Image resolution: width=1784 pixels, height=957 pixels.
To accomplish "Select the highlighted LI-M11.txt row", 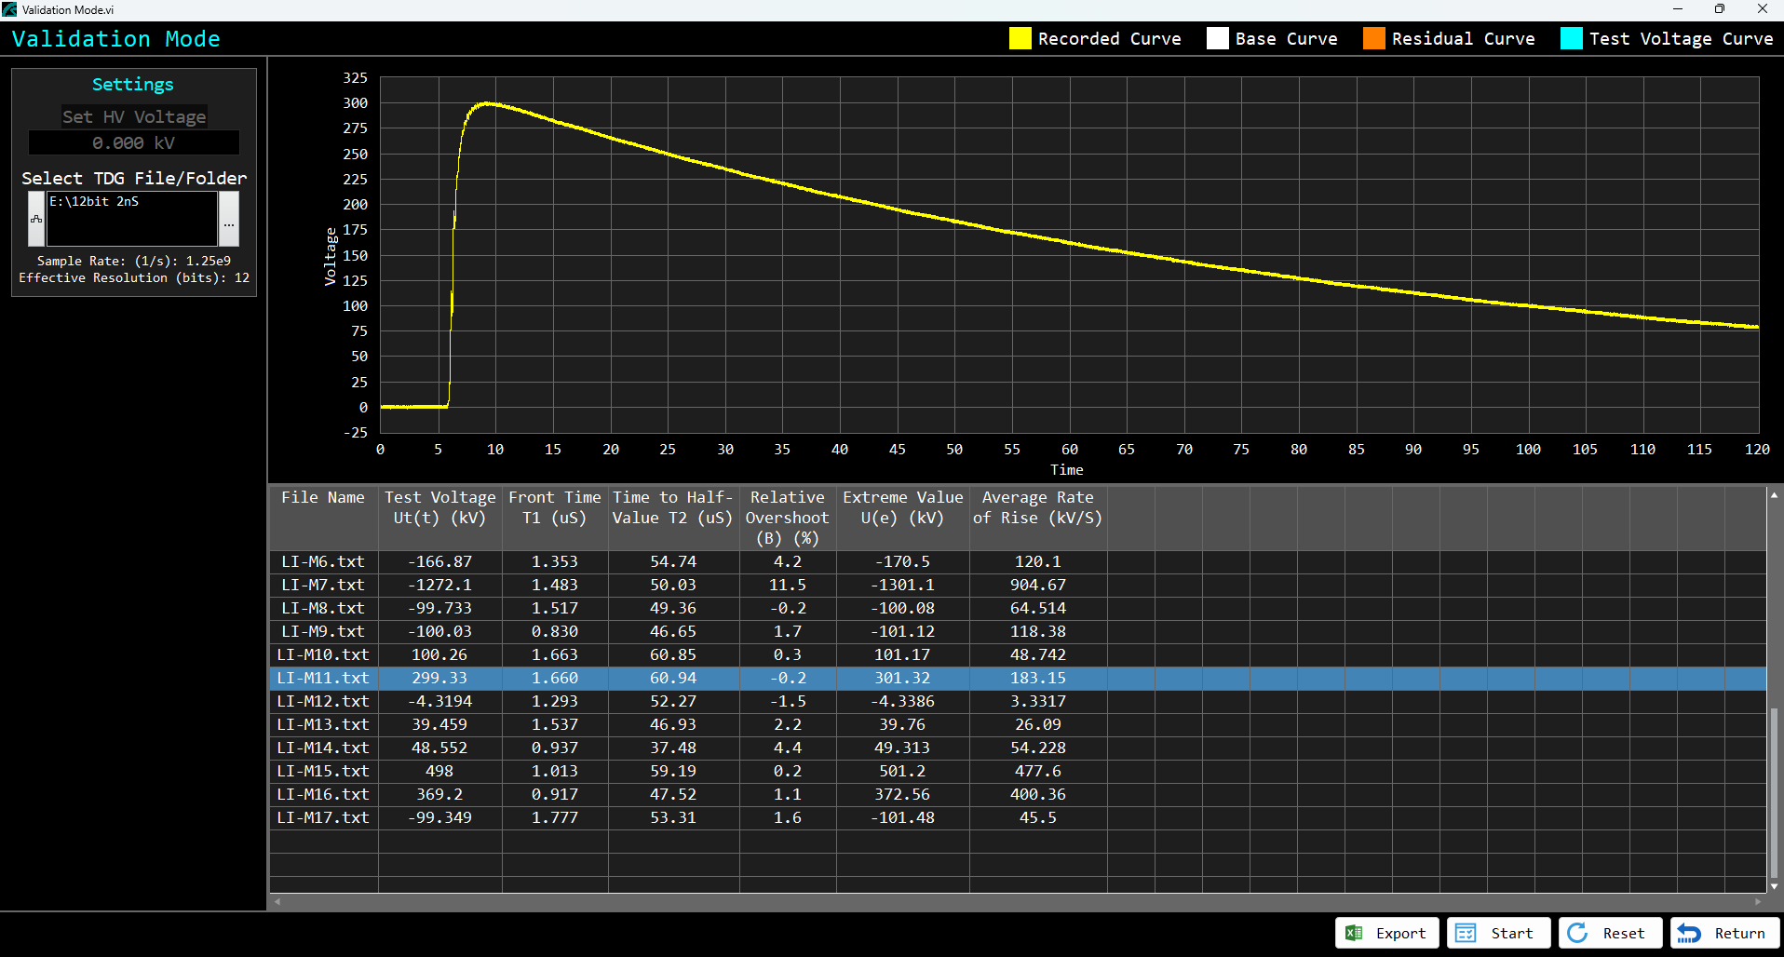I will [x=1018, y=678].
